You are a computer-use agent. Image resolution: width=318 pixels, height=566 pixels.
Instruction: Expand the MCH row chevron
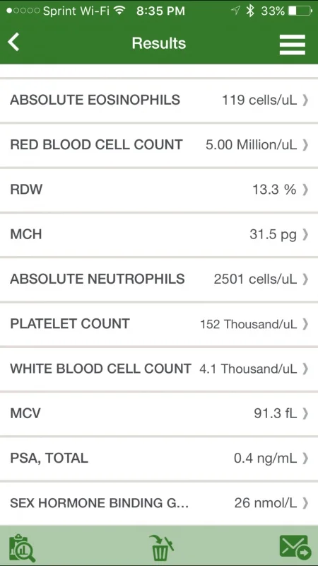tap(305, 234)
